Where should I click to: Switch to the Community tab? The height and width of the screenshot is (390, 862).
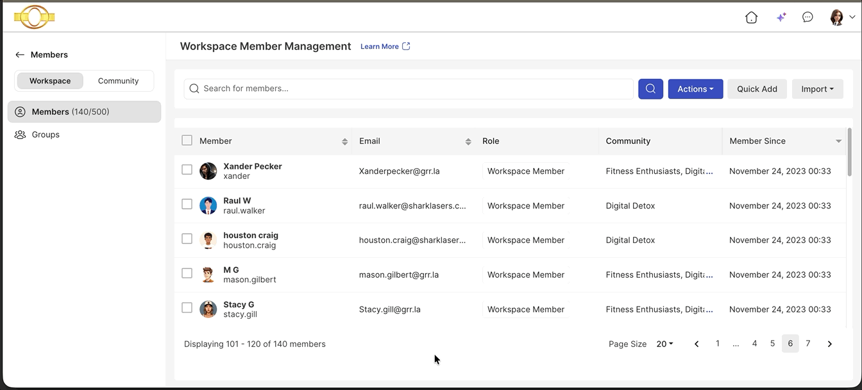pos(118,81)
